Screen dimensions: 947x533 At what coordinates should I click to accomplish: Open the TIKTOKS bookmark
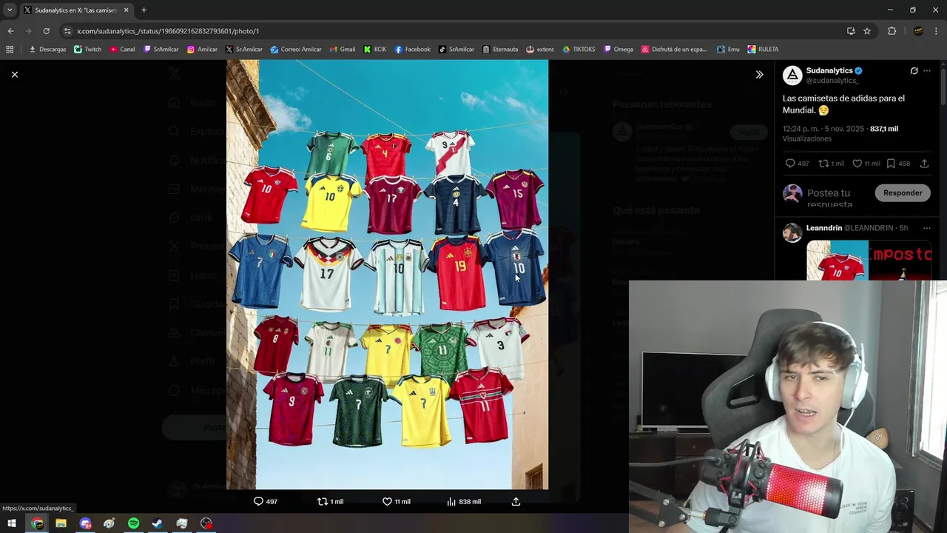pos(579,50)
